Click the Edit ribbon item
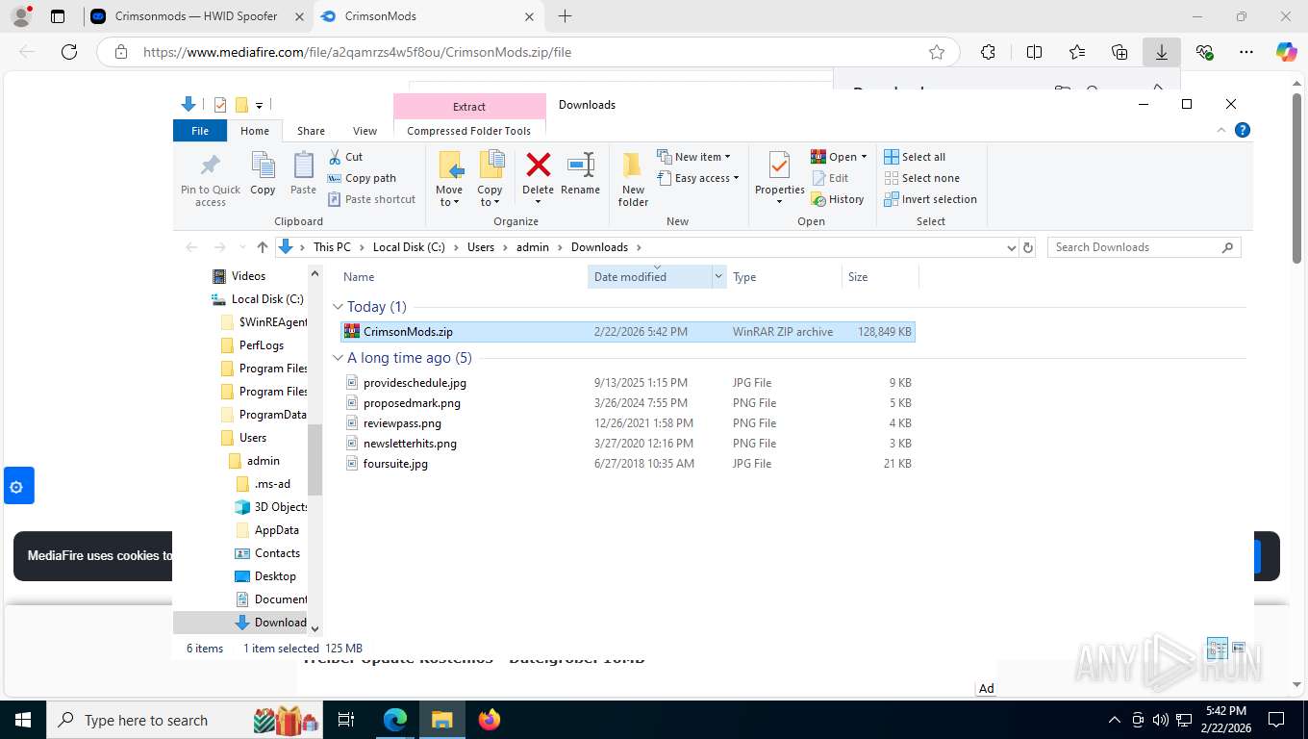The width and height of the screenshot is (1308, 739). point(830,178)
